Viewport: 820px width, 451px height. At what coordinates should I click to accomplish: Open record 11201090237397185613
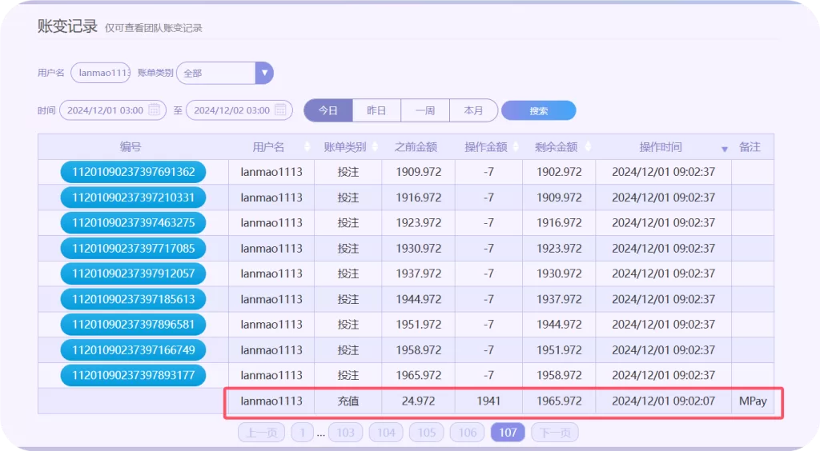(134, 299)
